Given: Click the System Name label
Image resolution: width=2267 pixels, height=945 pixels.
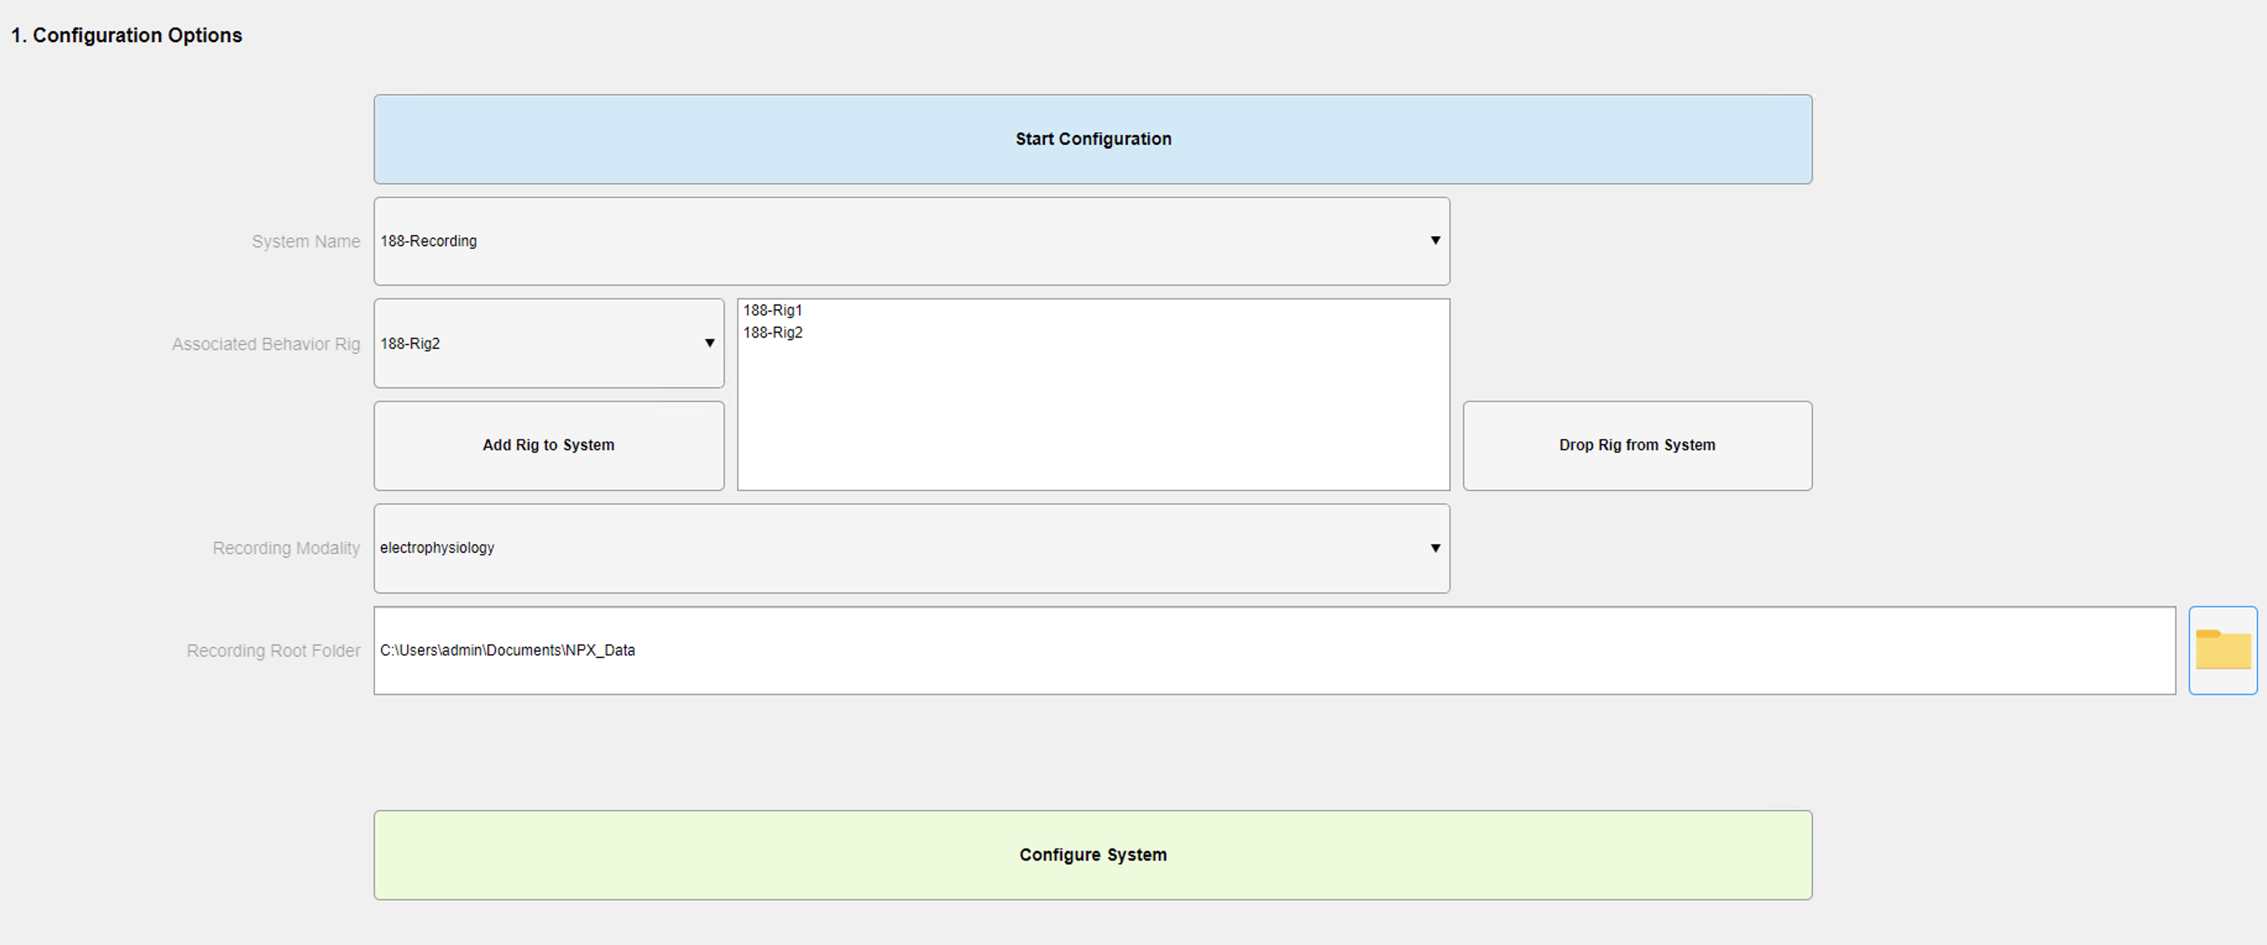Looking at the screenshot, I should click(x=305, y=241).
